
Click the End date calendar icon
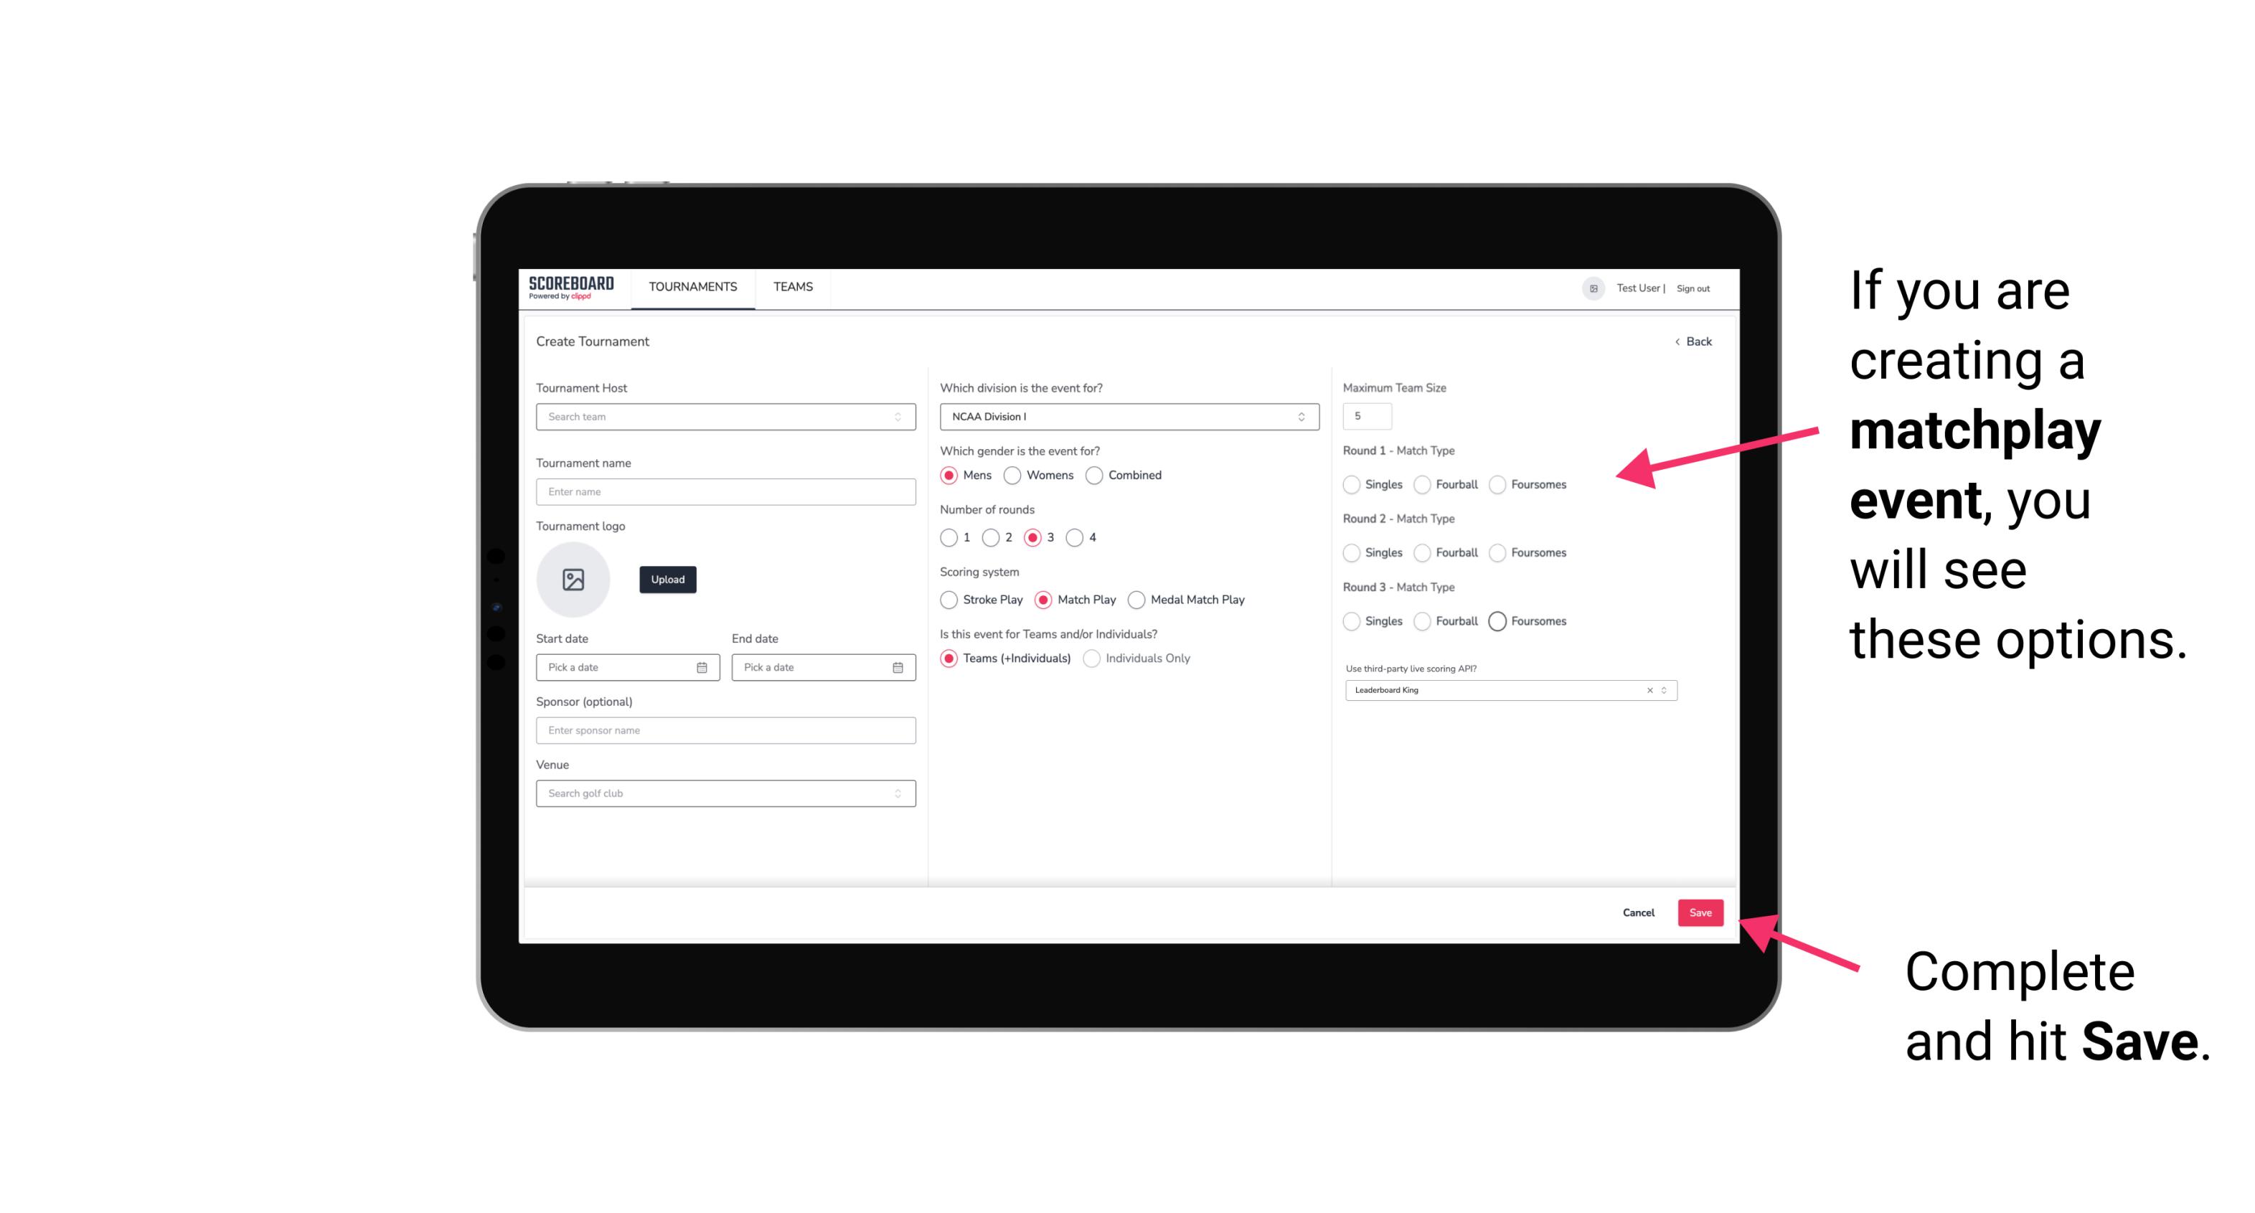click(x=896, y=666)
